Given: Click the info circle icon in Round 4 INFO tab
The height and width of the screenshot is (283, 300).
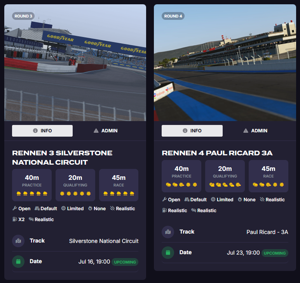Looking at the screenshot, I should coord(185,131).
